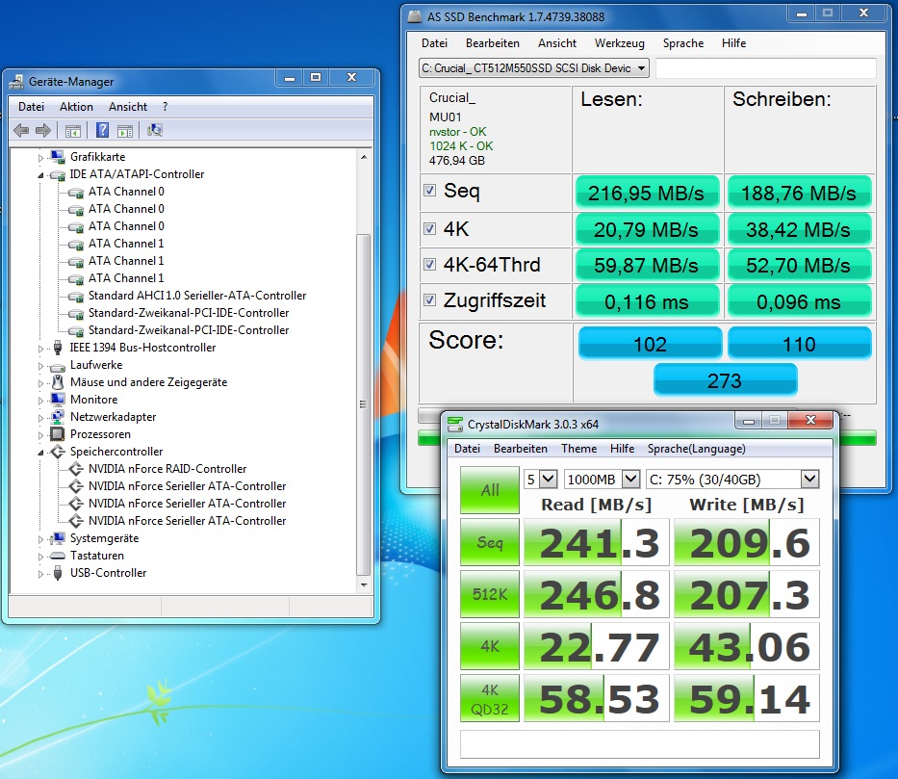Start the Seq test in CrystalDiskMark
Viewport: 898px width, 779px height.
pos(490,542)
